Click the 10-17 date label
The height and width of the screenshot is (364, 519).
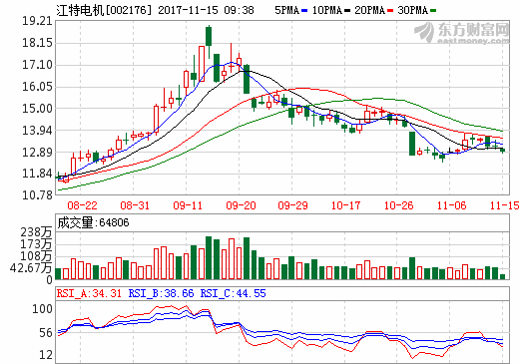tap(345, 205)
